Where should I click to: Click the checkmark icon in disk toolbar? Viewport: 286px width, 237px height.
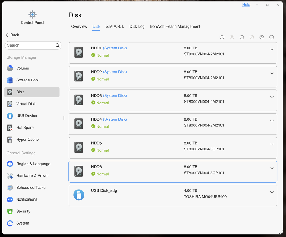[x=252, y=37]
